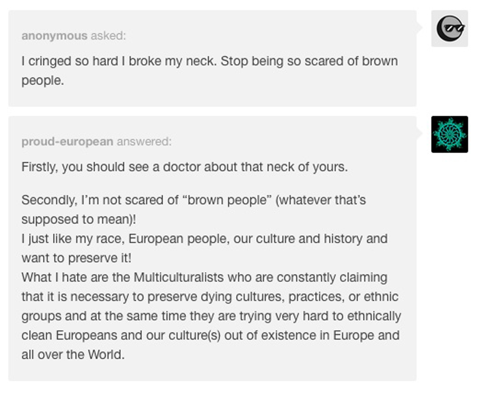Click the "supposed to mean)!" line
Screen dimensions: 481x393
tap(78, 219)
